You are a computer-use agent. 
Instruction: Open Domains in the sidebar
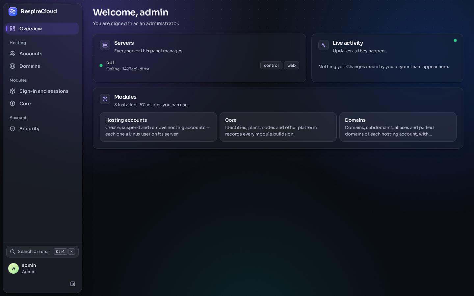42,66
